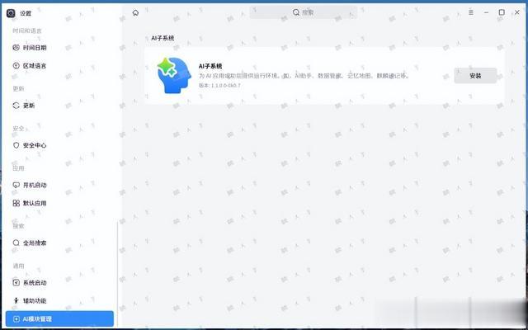The width and height of the screenshot is (528, 330).
Task: Click the magnifier icon beside 全局搜索
Action: coord(16,243)
